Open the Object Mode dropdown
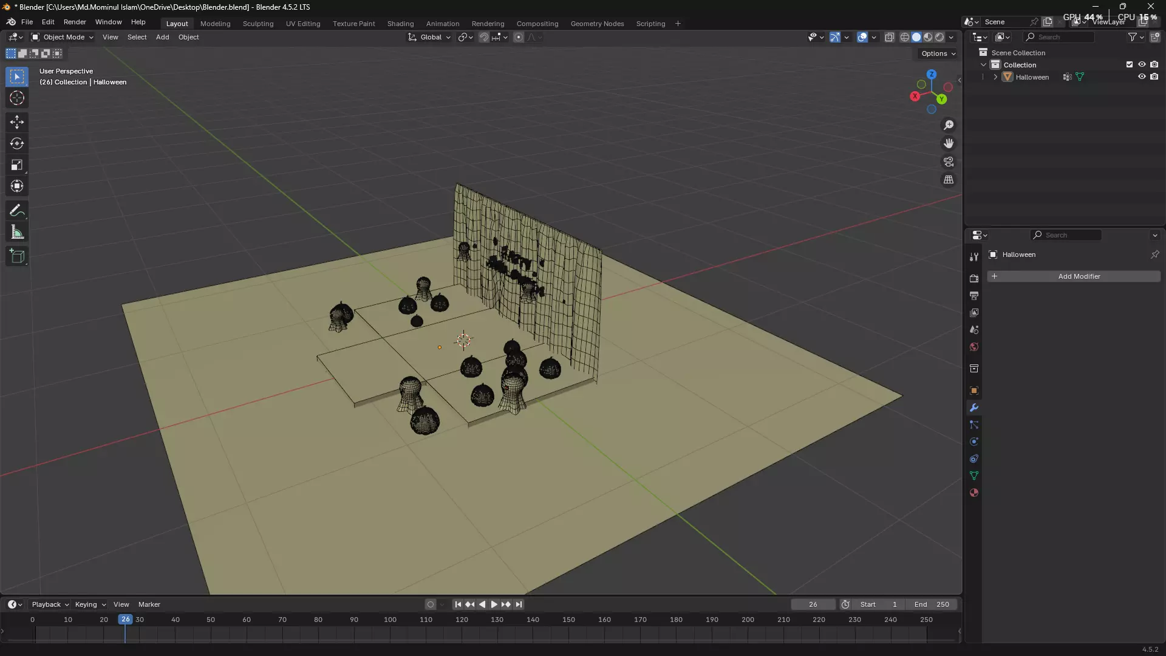 tap(63, 37)
